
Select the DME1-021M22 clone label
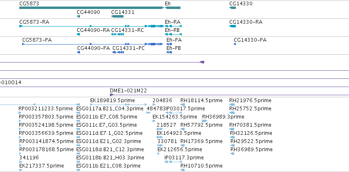128,90
